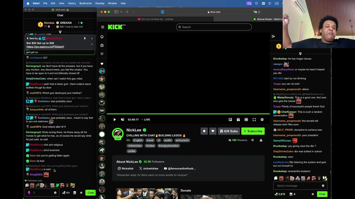Open the History menu
Screen dimensions: 355x199
(x=72, y=3)
